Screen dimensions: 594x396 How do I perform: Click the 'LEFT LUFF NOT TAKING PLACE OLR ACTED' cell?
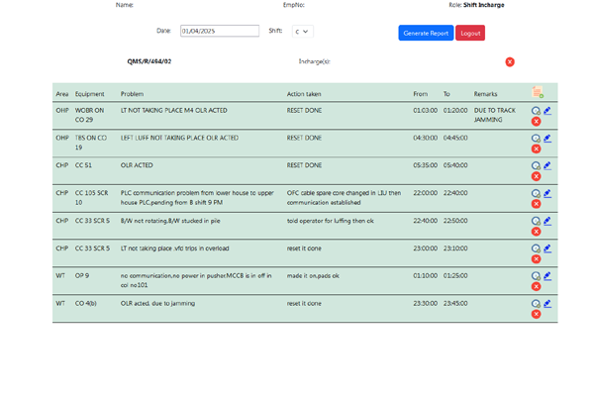tap(179, 138)
